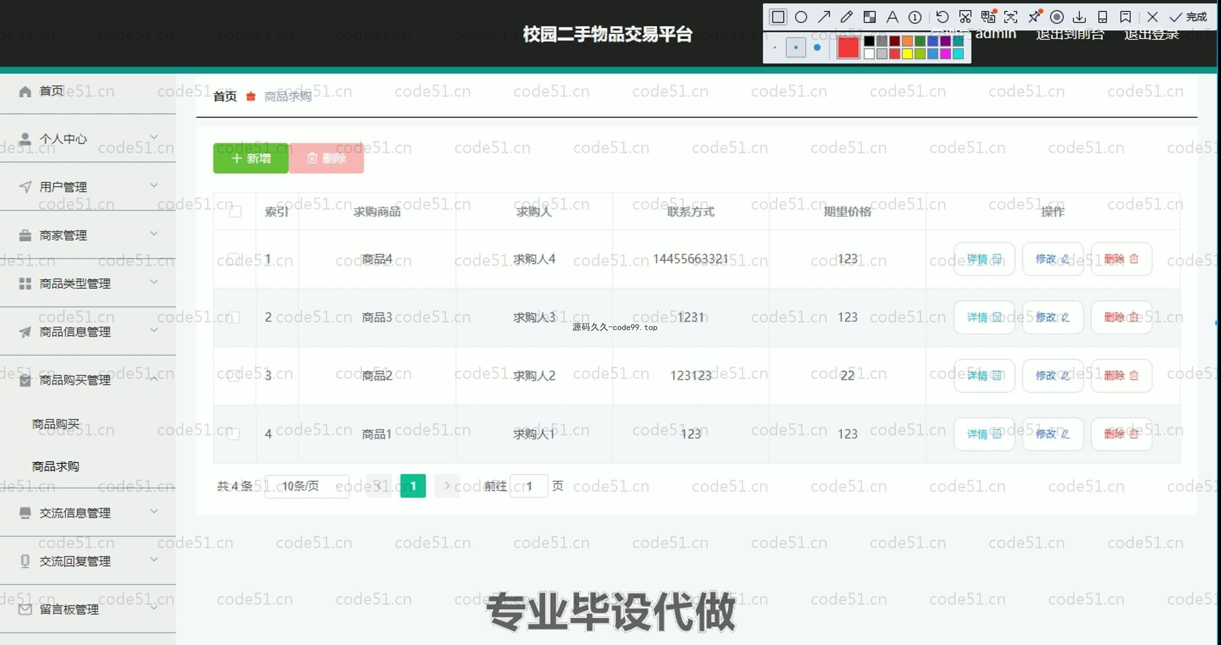Check the row checkbox for 商品2
The height and width of the screenshot is (645, 1221).
(x=234, y=375)
